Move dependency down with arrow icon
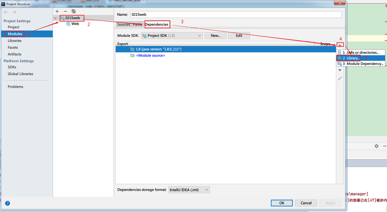Screen dimensions: 387x212 pos(340,70)
